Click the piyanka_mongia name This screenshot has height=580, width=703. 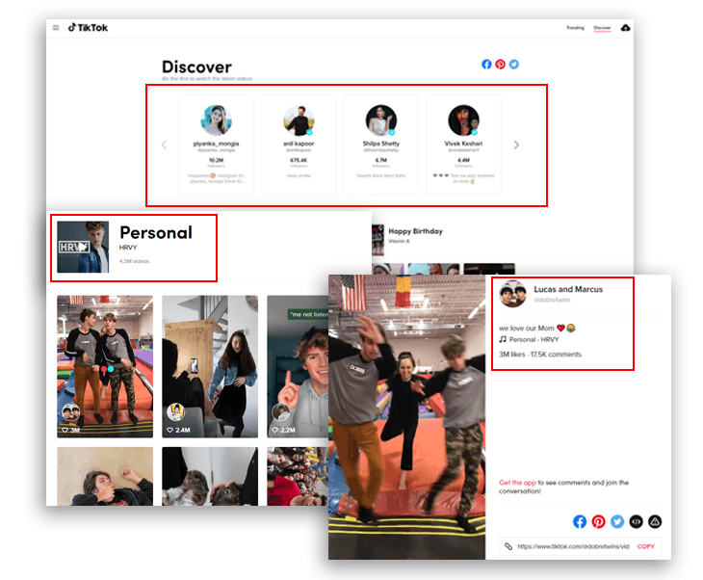(216, 144)
